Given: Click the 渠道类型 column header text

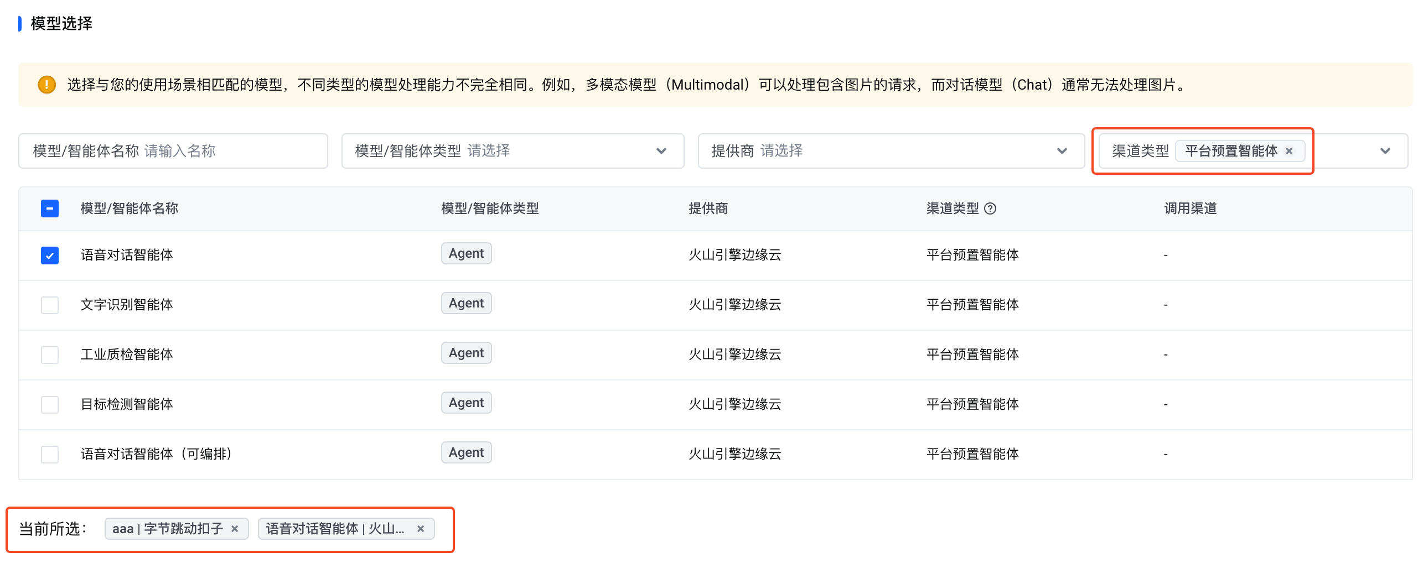Looking at the screenshot, I should coord(953,208).
